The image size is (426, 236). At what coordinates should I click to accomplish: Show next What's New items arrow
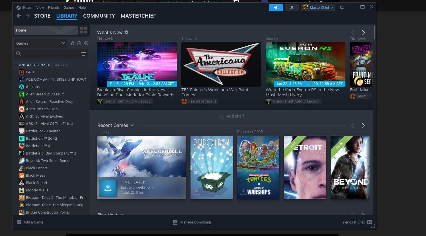point(363,33)
